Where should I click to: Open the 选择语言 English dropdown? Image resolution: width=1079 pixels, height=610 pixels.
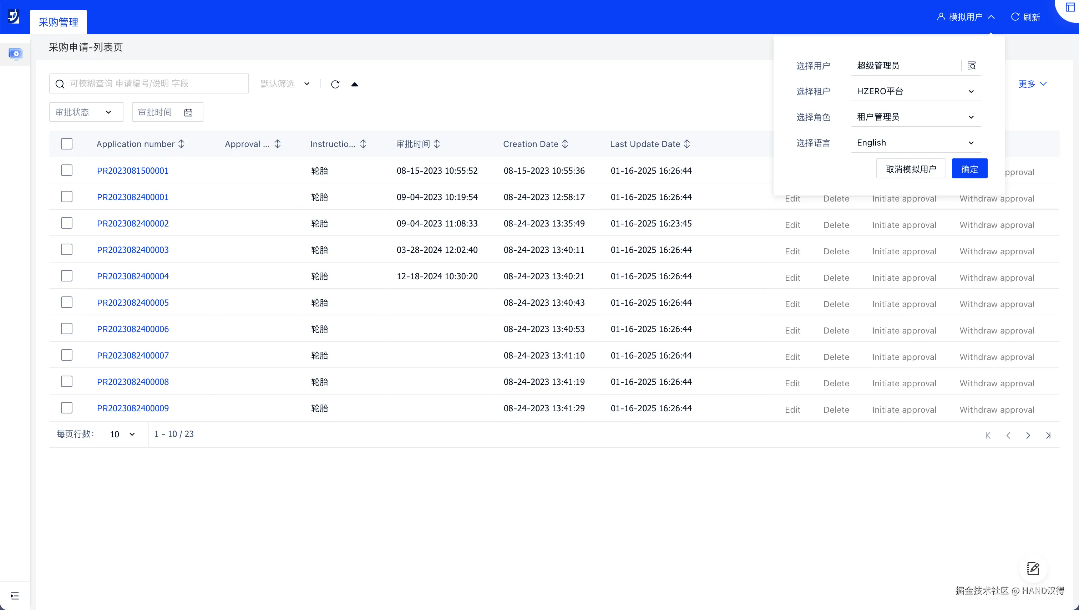(x=916, y=142)
